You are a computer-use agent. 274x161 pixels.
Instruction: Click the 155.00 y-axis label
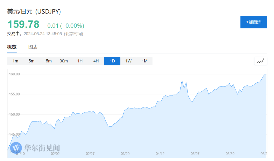[14, 94]
